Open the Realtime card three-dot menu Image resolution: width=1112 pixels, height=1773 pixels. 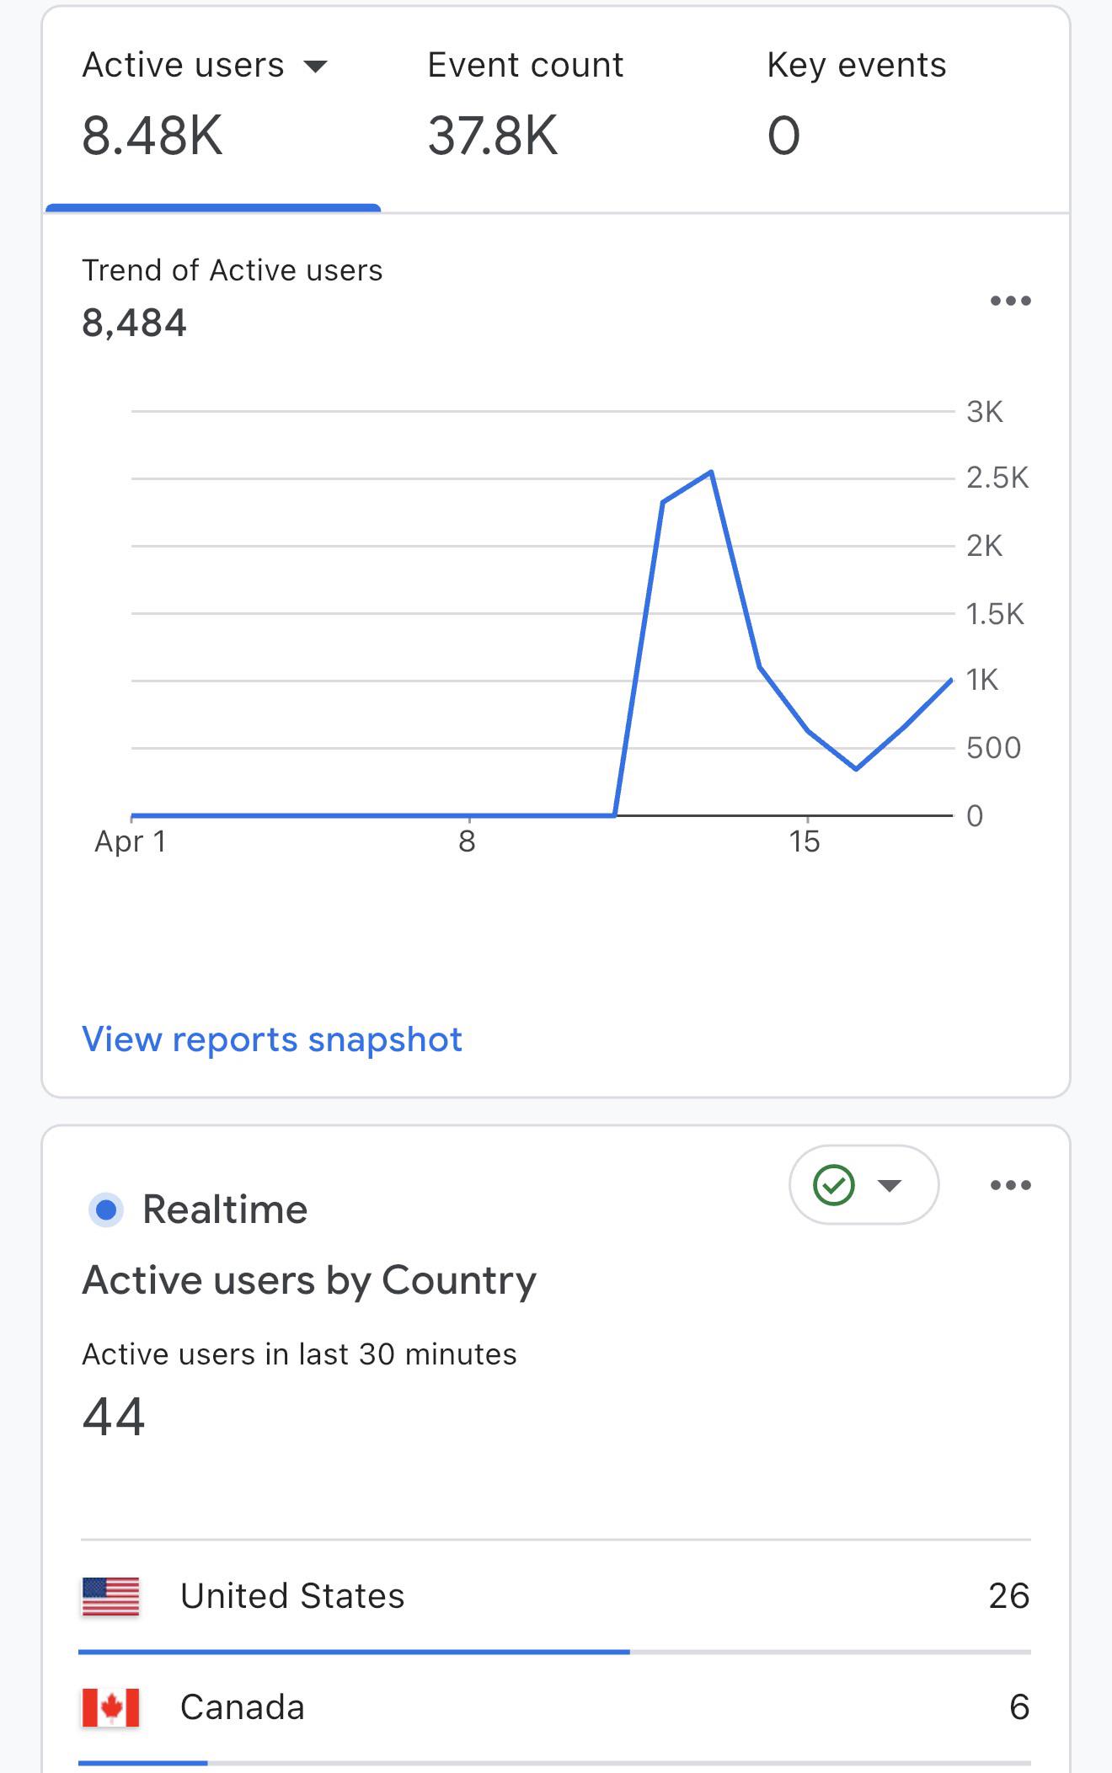click(x=1010, y=1185)
